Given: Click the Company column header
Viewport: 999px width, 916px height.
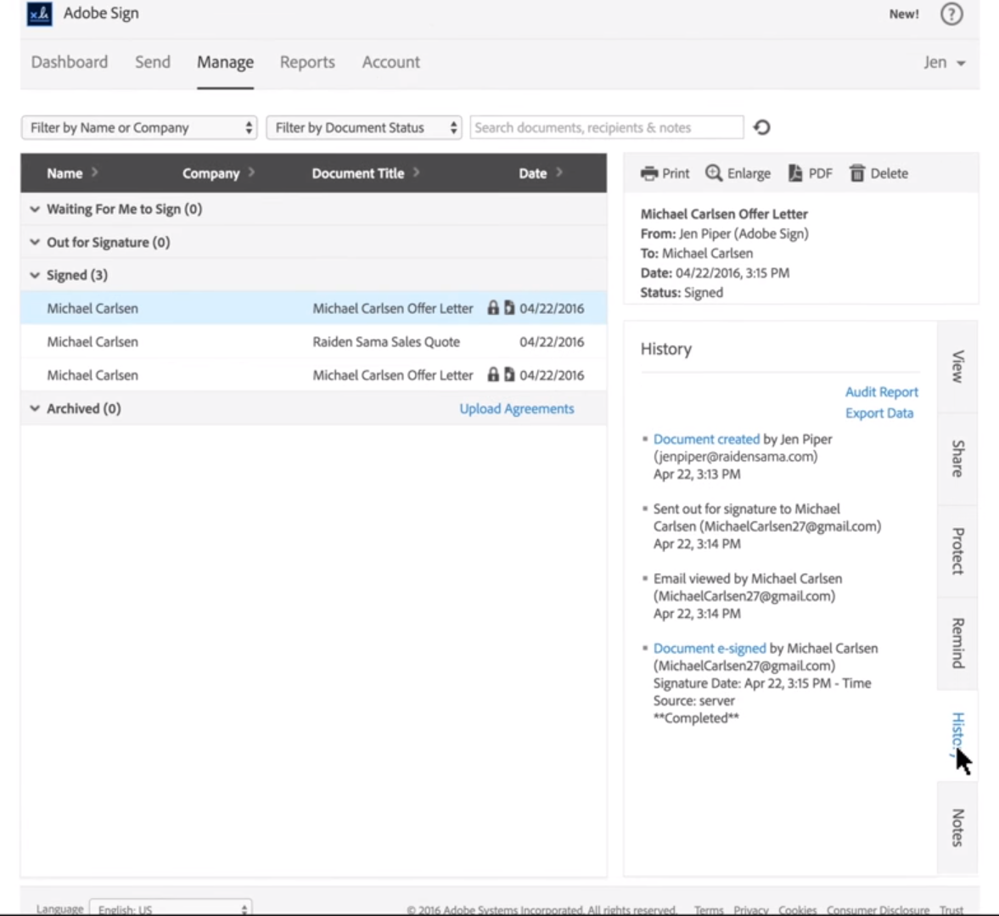Looking at the screenshot, I should click(210, 173).
